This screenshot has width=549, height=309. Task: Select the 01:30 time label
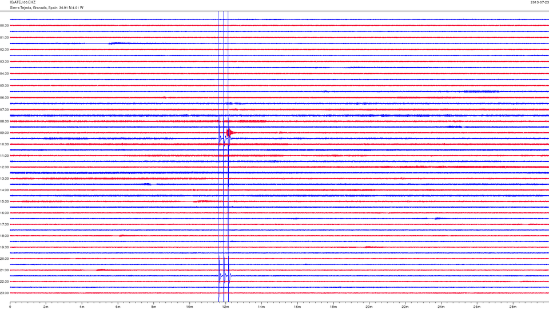[x=5, y=38]
